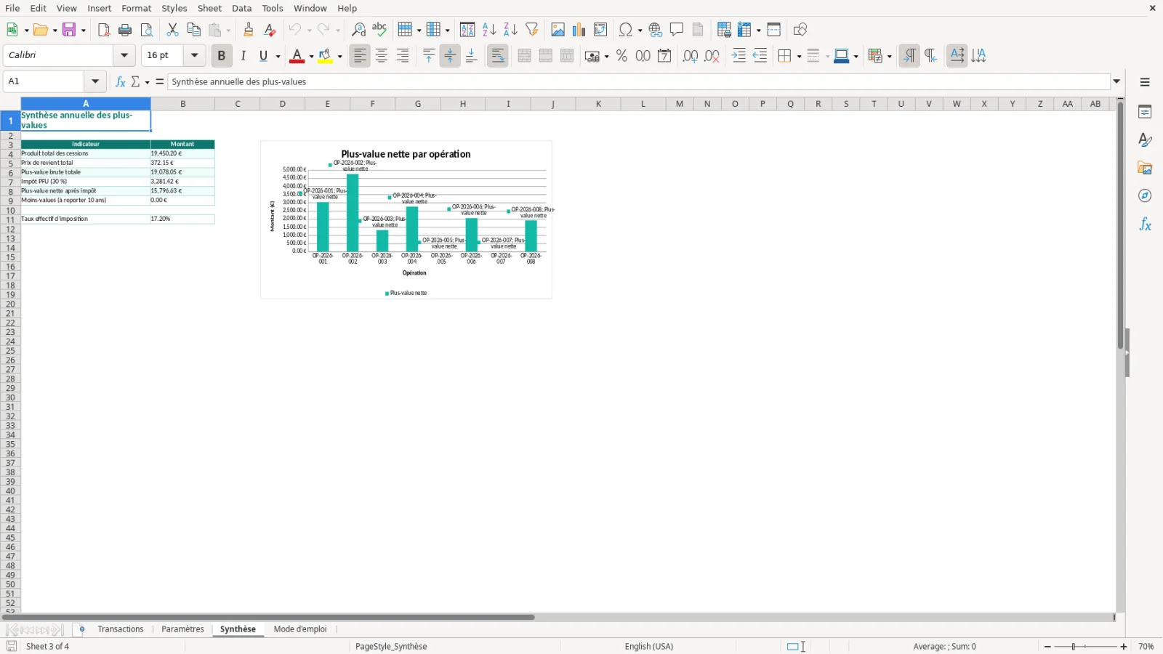
Task: Toggle Freeze Rows and Columns
Action: click(745, 30)
